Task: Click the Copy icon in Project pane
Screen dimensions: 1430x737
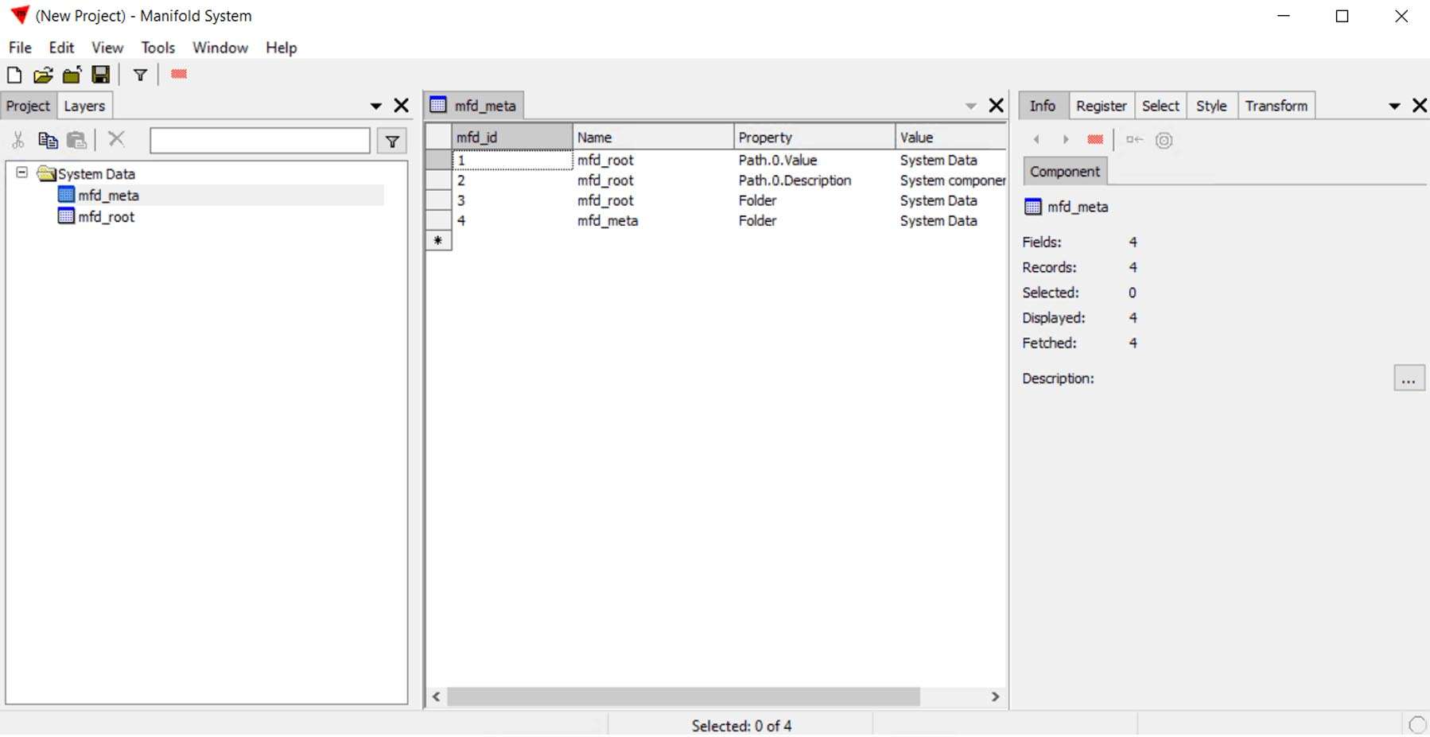Action: [x=49, y=141]
